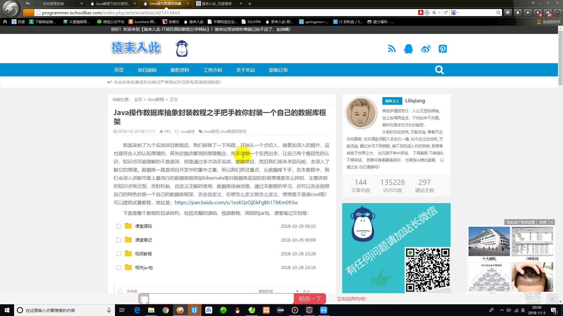Image resolution: width=563 pixels, height=316 pixels.
Task: Click the browser home icon in bookmarks bar
Action: 5,22
